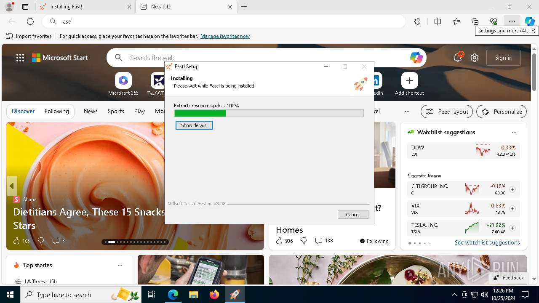Open notifications bell icon
539x303 pixels.
coord(458,58)
